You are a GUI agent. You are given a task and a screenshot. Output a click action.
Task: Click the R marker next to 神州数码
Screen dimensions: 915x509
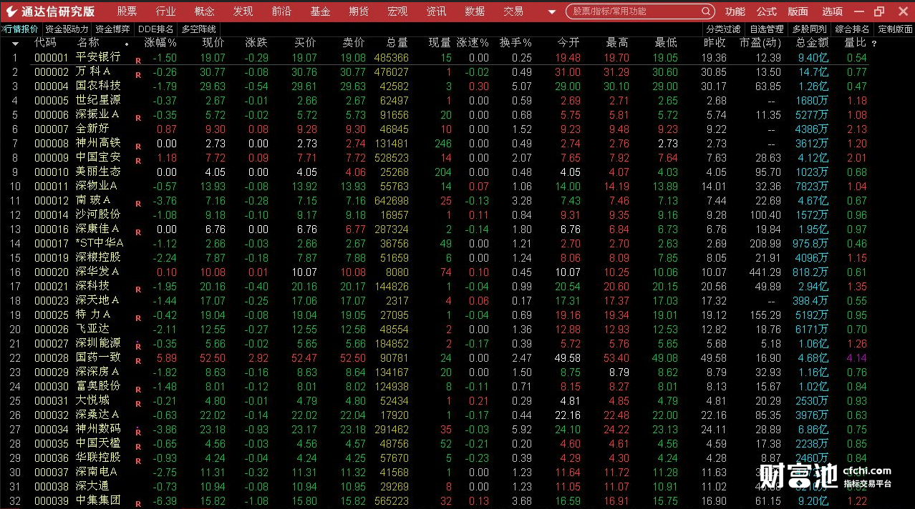138,433
